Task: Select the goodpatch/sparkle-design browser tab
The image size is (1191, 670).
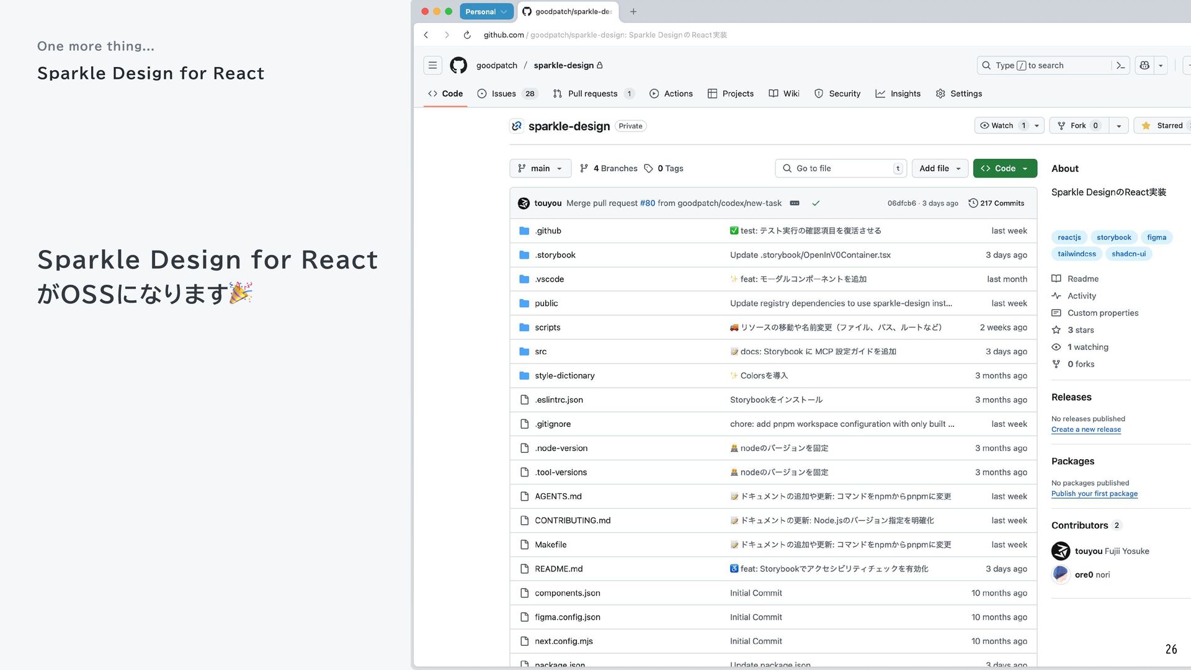Action: coord(568,11)
